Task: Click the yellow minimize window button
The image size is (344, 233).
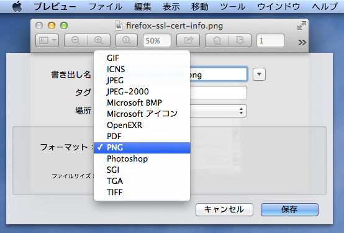Action: [x=52, y=25]
